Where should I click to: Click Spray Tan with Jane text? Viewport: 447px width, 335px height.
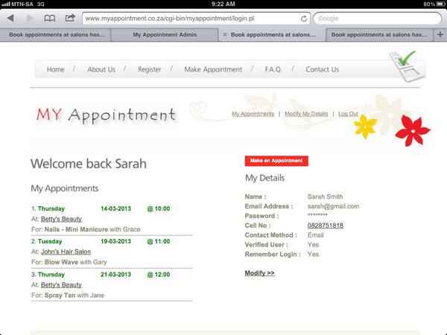point(74,295)
